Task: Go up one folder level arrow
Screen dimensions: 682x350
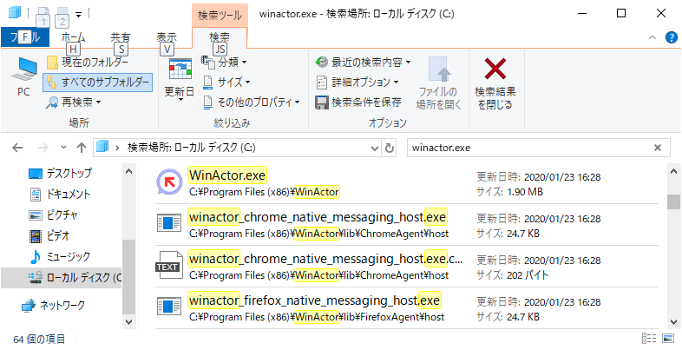Action: click(81, 148)
